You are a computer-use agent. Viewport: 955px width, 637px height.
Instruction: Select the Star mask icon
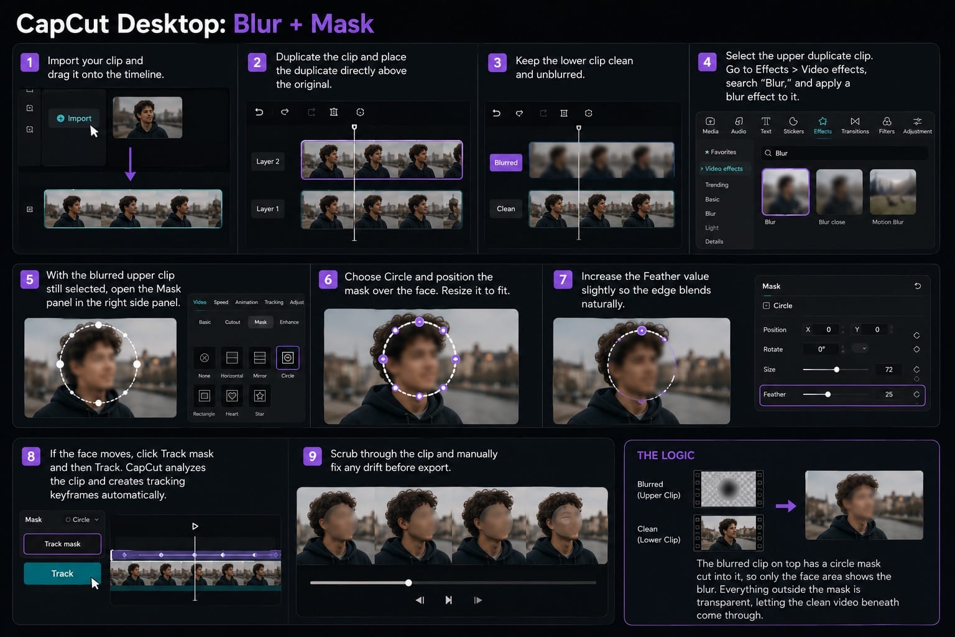click(x=260, y=396)
